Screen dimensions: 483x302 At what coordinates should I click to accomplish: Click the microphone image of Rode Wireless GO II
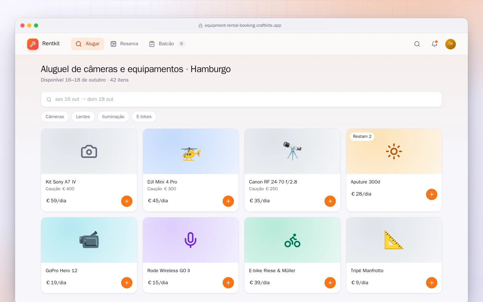191,240
